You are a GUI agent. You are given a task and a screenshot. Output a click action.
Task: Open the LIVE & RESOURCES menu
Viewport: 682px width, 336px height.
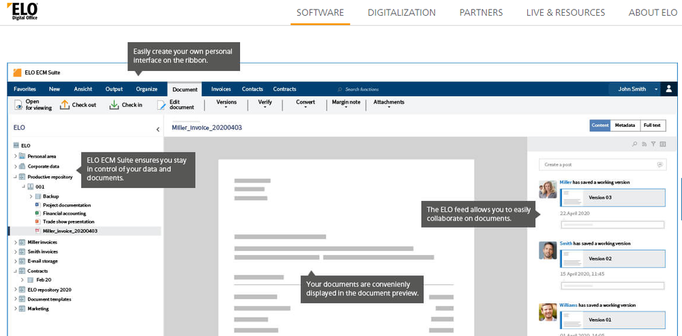point(565,12)
